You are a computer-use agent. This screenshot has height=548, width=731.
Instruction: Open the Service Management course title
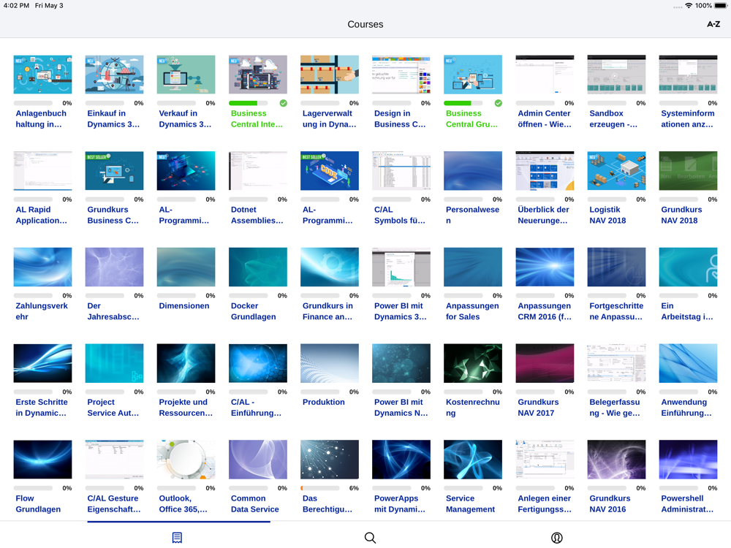pyautogui.click(x=470, y=503)
